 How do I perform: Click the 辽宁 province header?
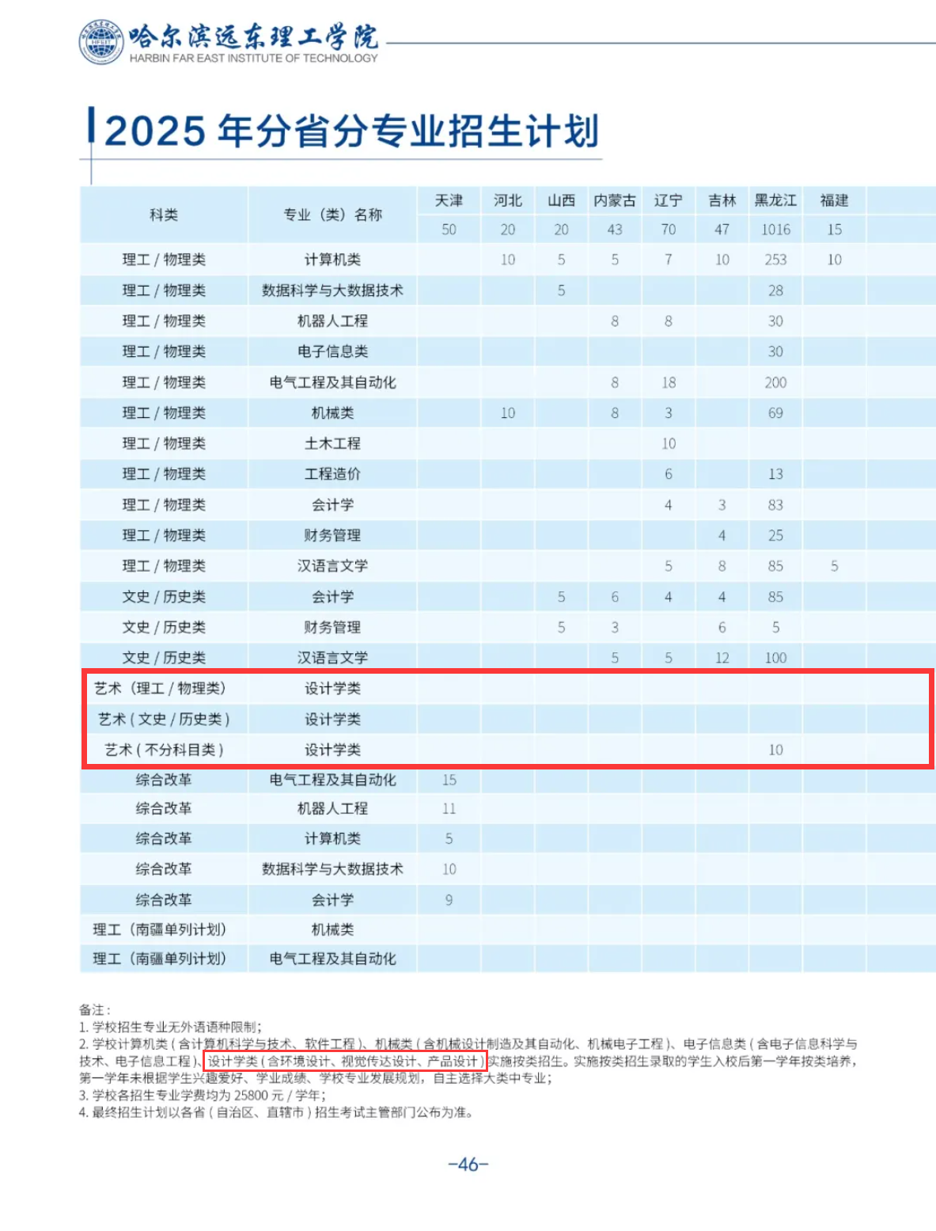pyautogui.click(x=669, y=200)
